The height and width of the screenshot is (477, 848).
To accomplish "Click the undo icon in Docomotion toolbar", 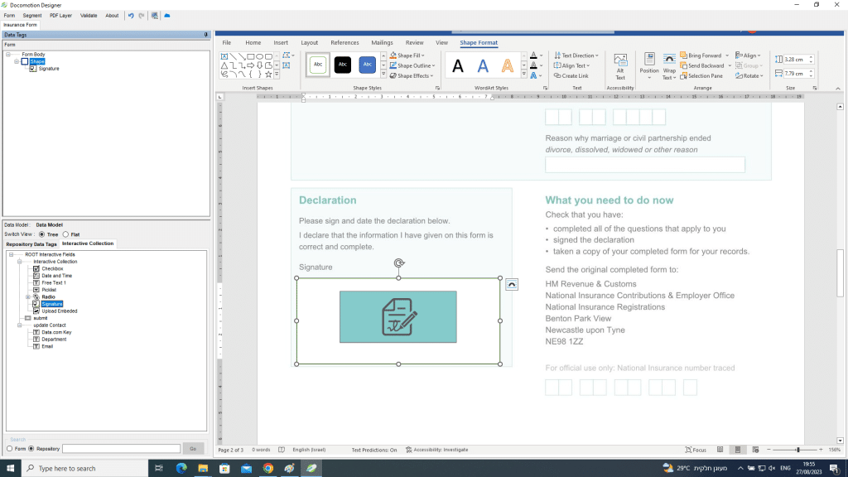I will click(x=131, y=16).
